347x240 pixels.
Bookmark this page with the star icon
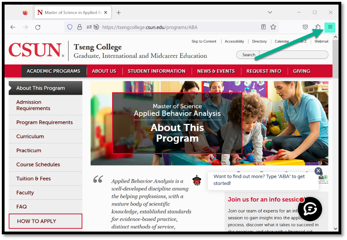(273, 27)
